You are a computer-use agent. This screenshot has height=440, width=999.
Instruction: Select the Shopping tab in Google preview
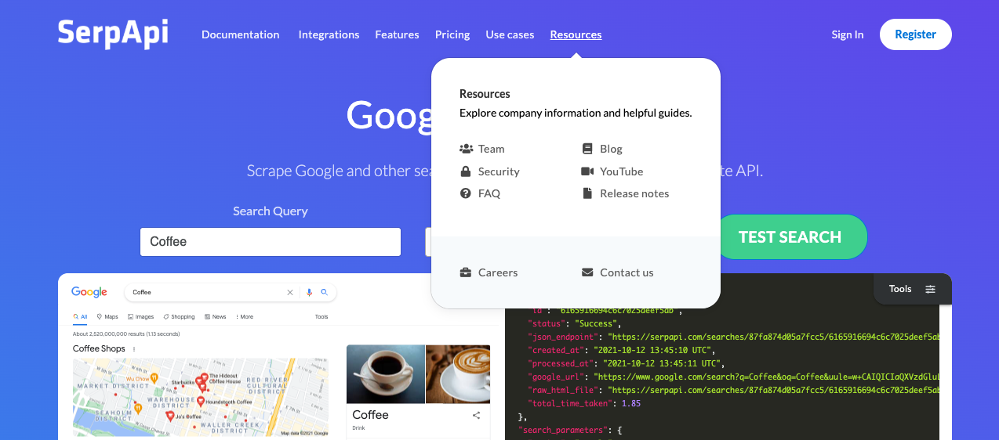tap(179, 317)
